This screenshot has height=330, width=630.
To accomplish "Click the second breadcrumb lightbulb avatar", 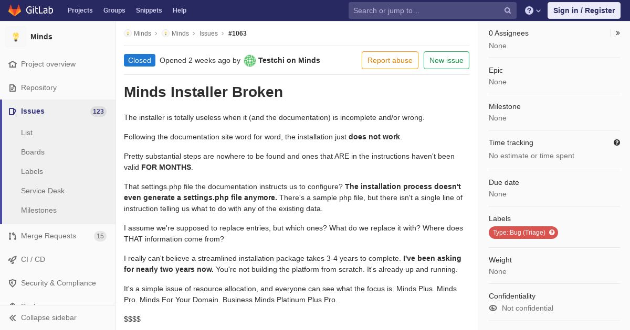I will pos(165,34).
